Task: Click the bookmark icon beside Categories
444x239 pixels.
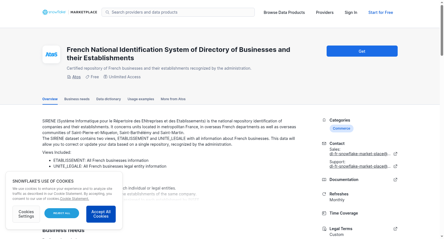Action: (324, 120)
